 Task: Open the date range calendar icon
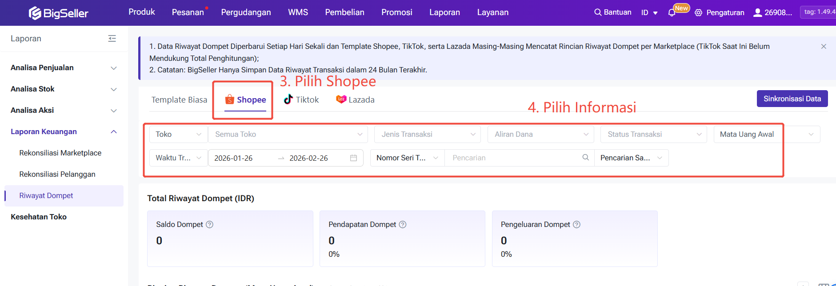353,158
